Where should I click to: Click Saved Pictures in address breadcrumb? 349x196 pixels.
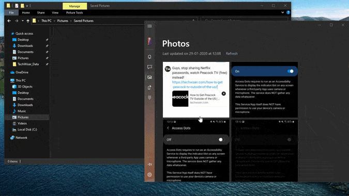coord(83,21)
